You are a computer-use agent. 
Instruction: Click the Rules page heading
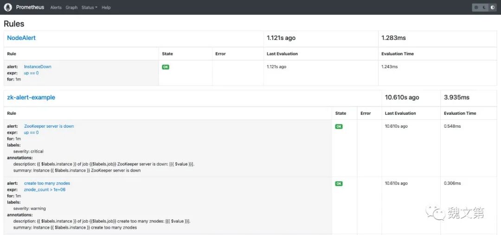tap(14, 24)
